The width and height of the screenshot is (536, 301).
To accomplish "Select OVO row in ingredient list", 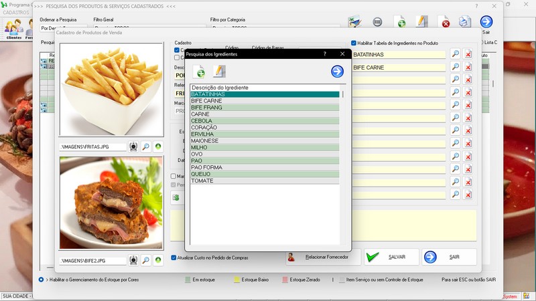I will pos(265,155).
